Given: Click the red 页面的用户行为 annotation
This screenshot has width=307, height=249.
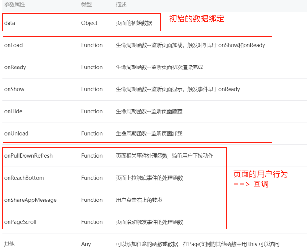Looking at the screenshot, I should tap(260, 174).
